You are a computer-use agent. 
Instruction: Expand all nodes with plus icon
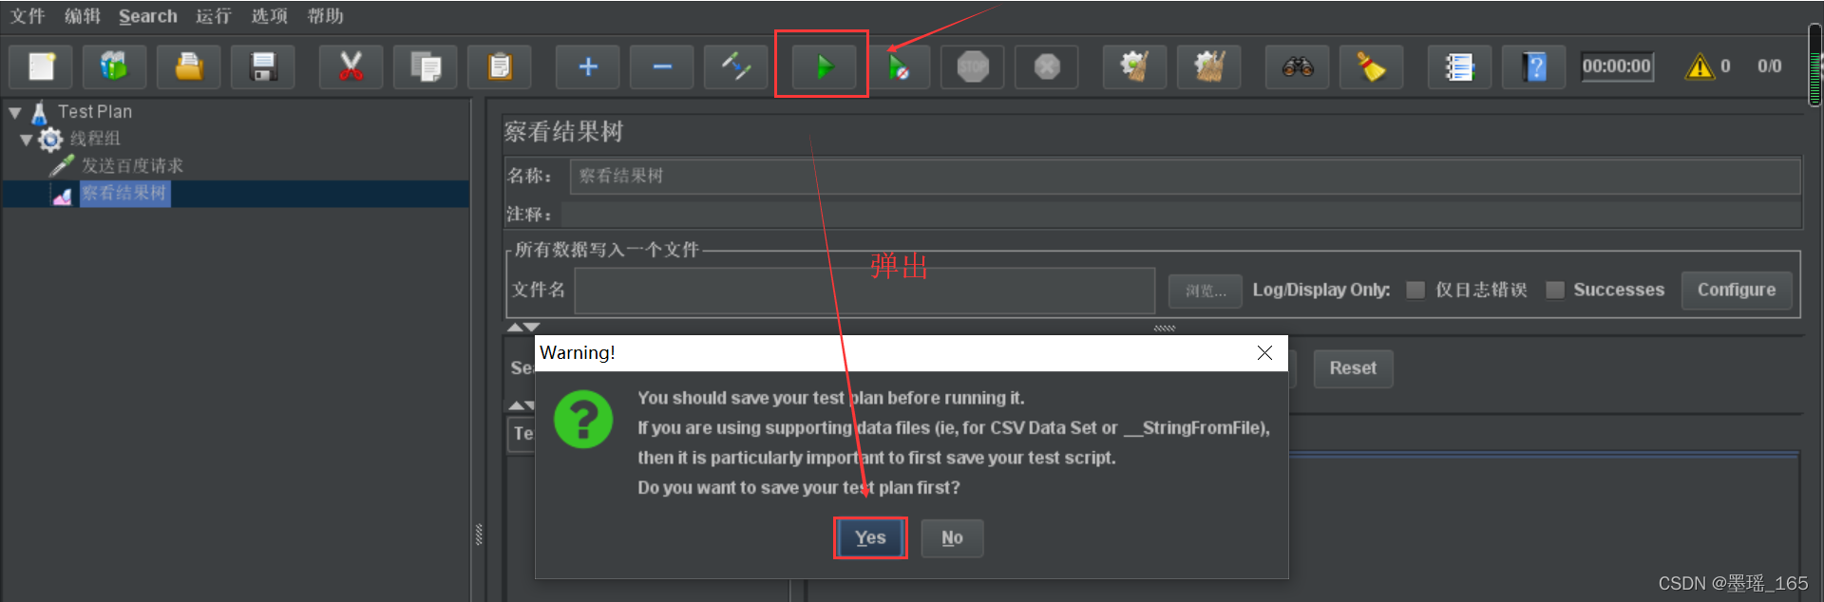click(588, 66)
